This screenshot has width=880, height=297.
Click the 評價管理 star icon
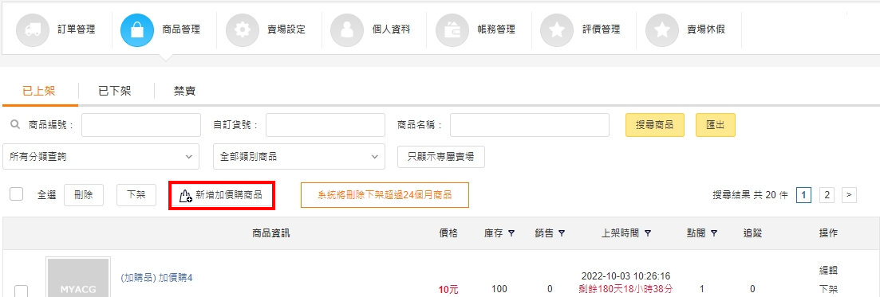558,29
